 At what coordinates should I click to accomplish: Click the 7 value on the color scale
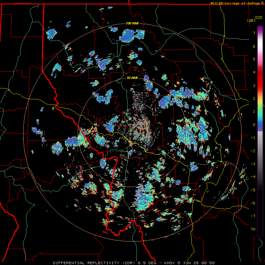click(x=254, y=33)
